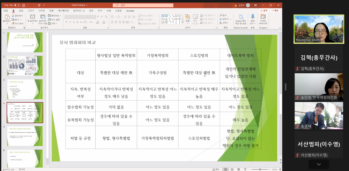Click the Comments (메모) button

pyautogui.click(x=275, y=11)
